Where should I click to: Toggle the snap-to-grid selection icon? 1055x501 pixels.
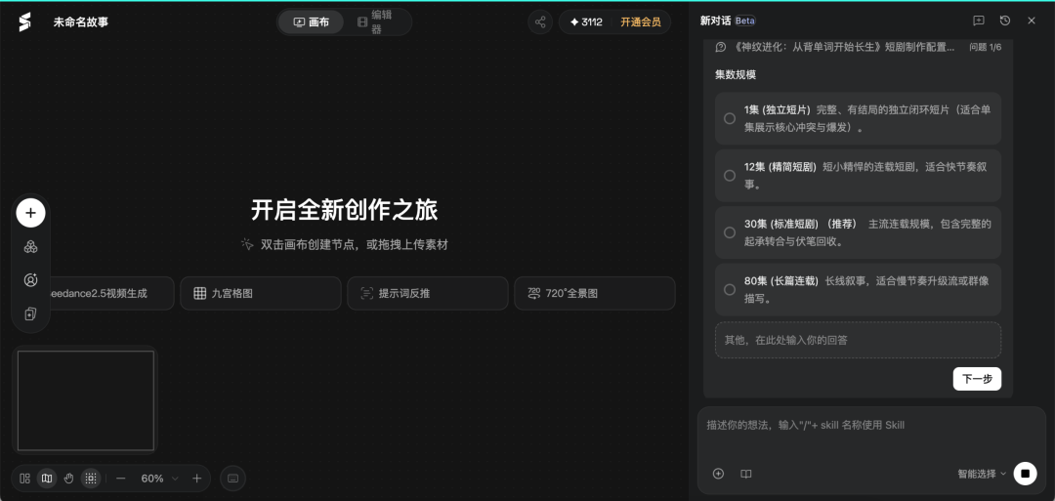91,479
